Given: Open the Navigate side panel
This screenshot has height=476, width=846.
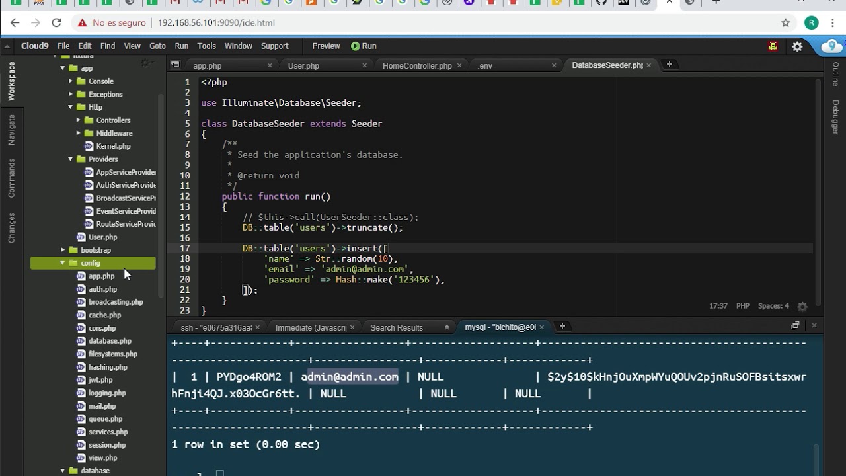Looking at the screenshot, I should (x=11, y=130).
